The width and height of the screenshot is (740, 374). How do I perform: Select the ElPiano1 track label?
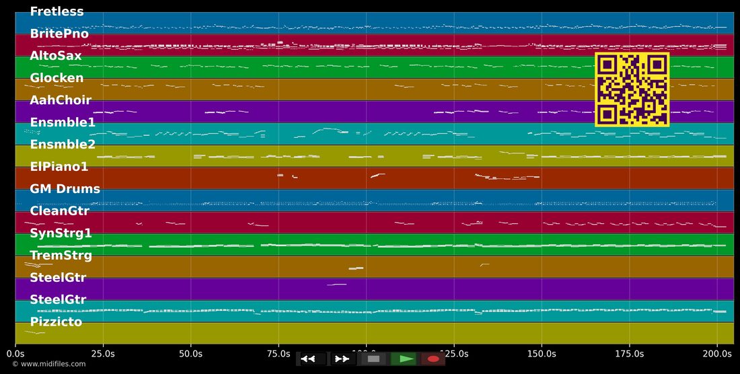[x=59, y=167]
